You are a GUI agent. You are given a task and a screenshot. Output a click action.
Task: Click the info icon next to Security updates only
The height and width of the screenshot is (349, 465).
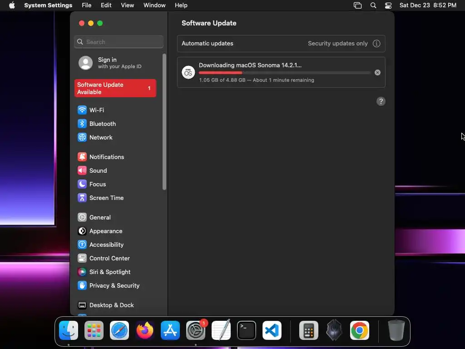coord(376,44)
